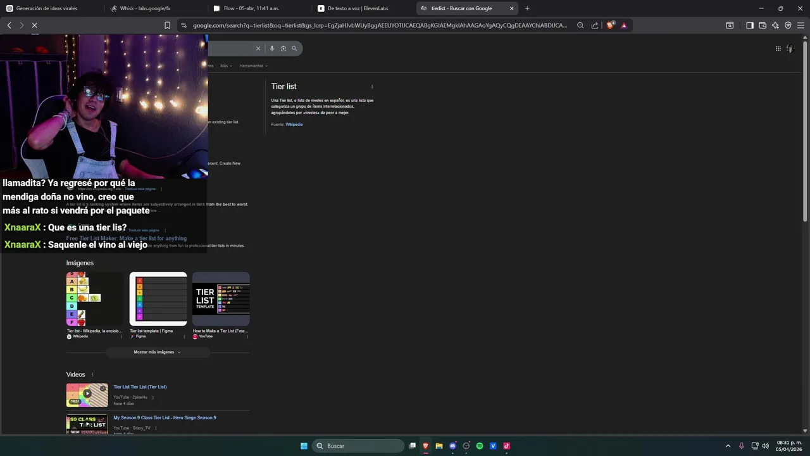Open Free Tier List Maker result link
Screen dimensions: 810x456
[127, 239]
